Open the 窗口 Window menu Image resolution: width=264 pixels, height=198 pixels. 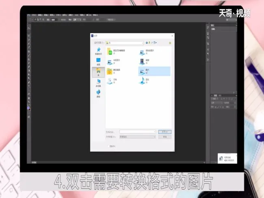[x=89, y=15]
